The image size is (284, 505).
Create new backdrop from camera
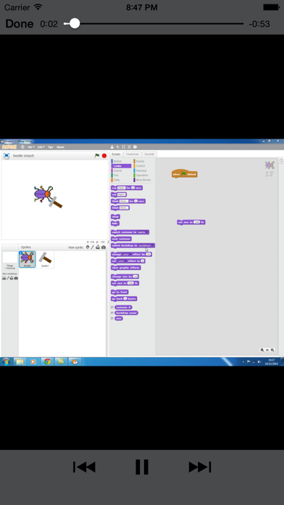16,278
